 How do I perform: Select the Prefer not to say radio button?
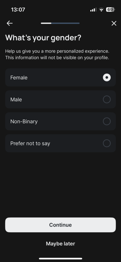tap(107, 143)
